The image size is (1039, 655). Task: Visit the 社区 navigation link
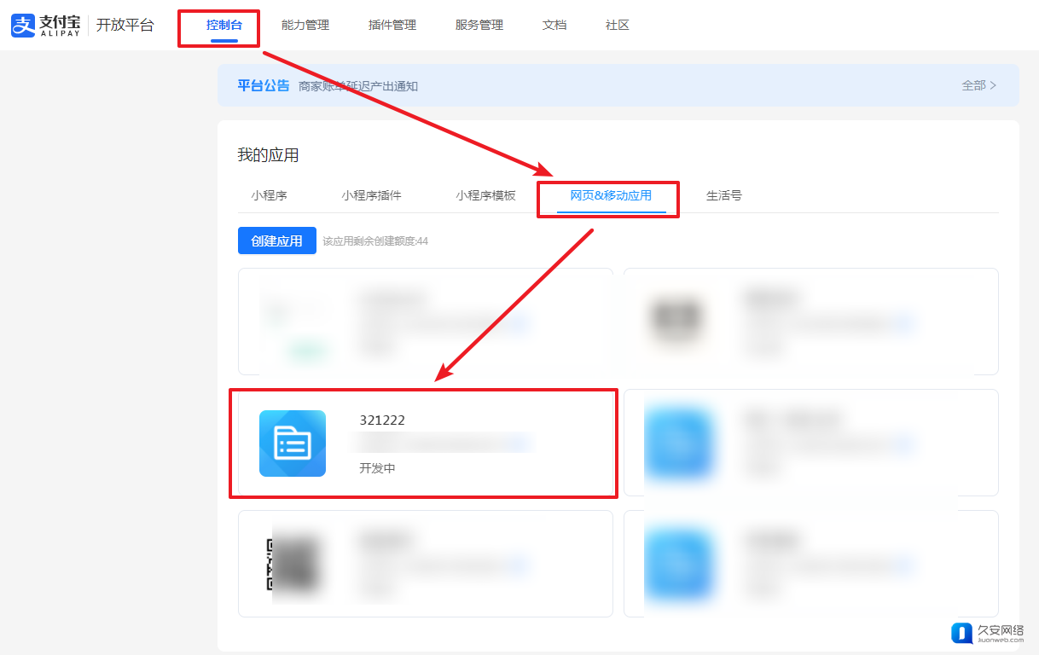618,26
